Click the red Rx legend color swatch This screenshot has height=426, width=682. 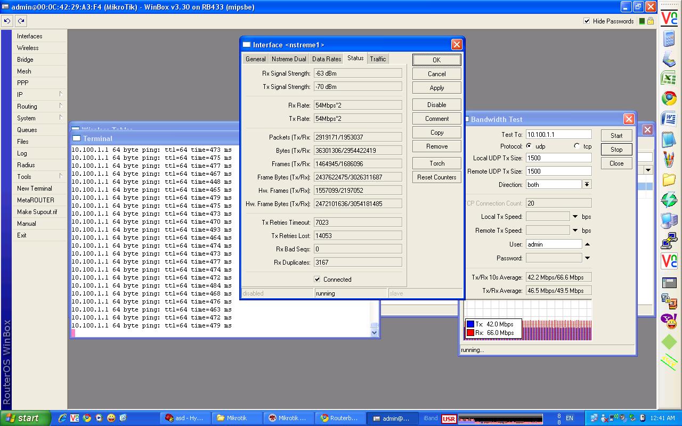[x=470, y=333]
